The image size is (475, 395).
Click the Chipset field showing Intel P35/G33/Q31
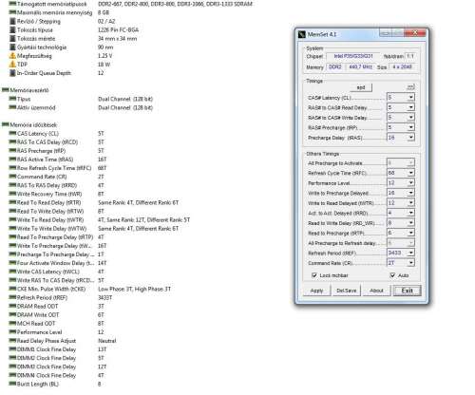pyautogui.click(x=353, y=56)
